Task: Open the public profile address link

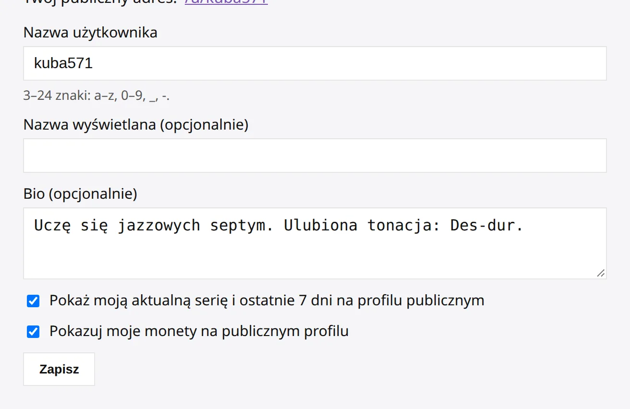Action: coord(226,2)
